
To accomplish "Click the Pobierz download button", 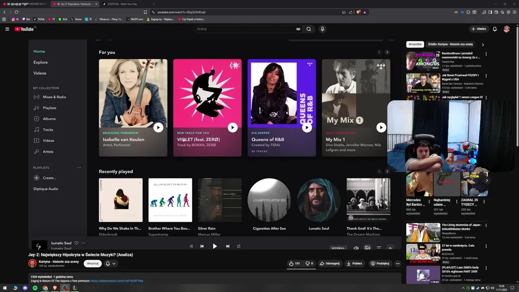I will tap(354, 264).
